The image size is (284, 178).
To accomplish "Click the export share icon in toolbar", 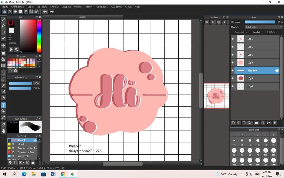I will coord(10,12).
